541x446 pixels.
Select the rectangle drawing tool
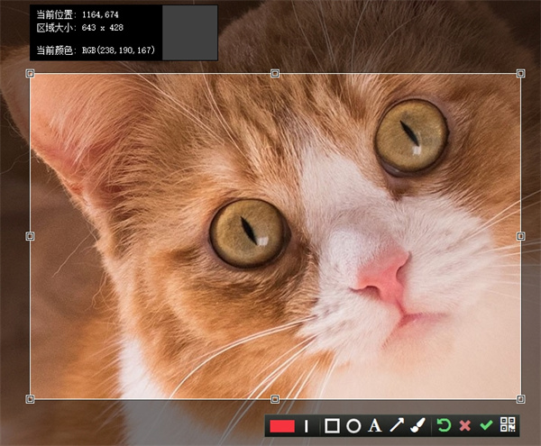point(332,425)
